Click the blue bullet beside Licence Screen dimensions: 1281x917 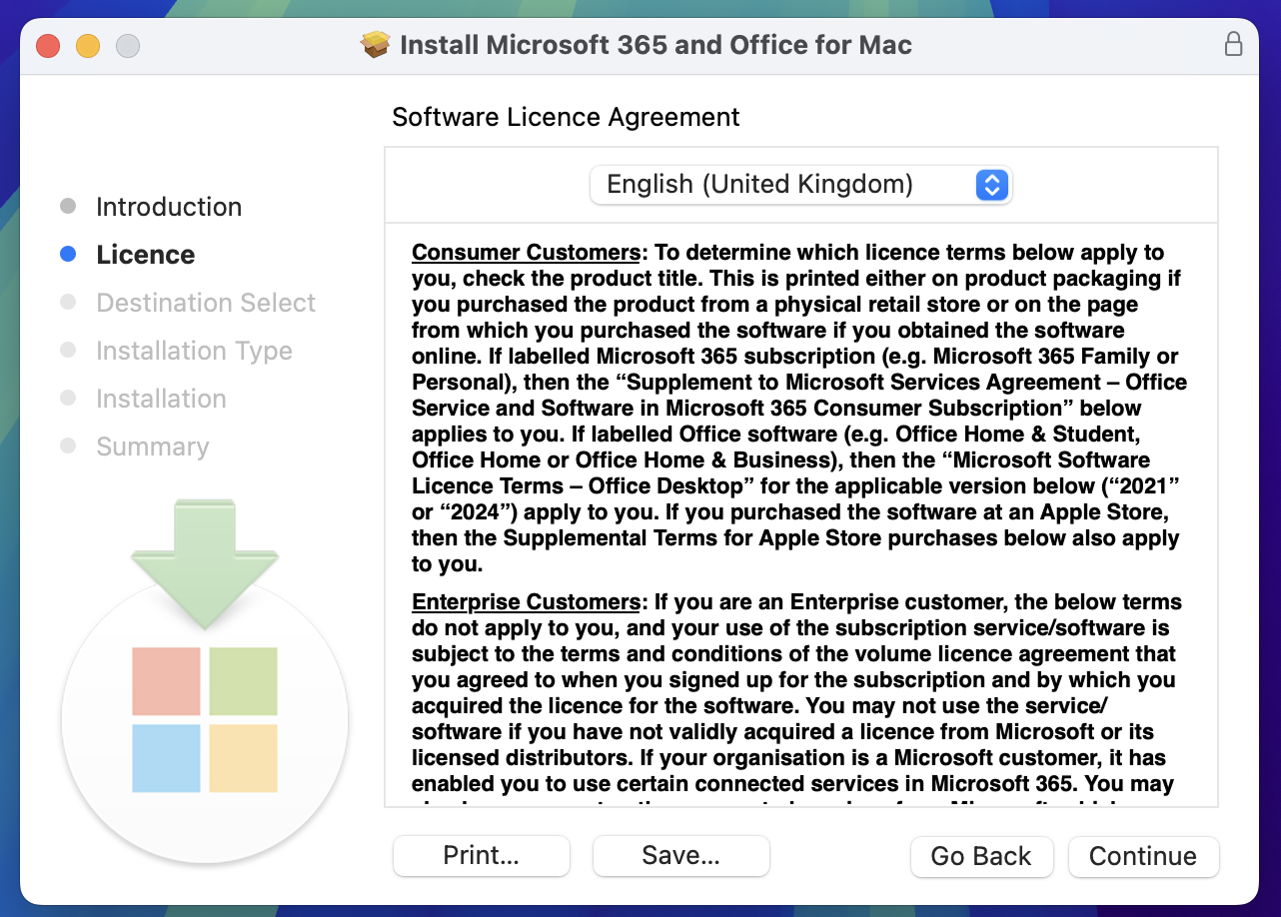pyautogui.click(x=68, y=255)
